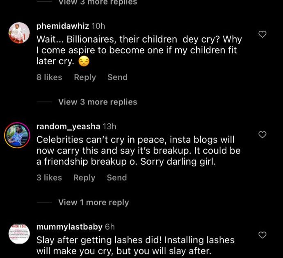
Task: Click the billionaires comment text
Action: (139, 50)
